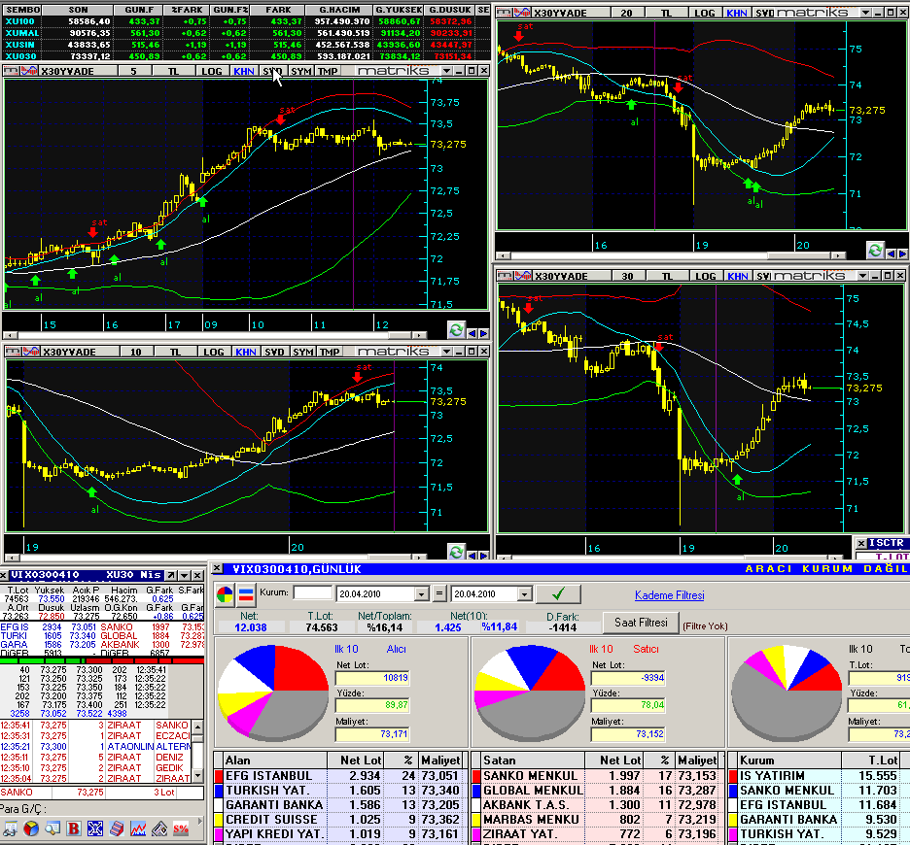Click the blue-red bar view icon beside Kurum
910x845 pixels.
click(246, 594)
